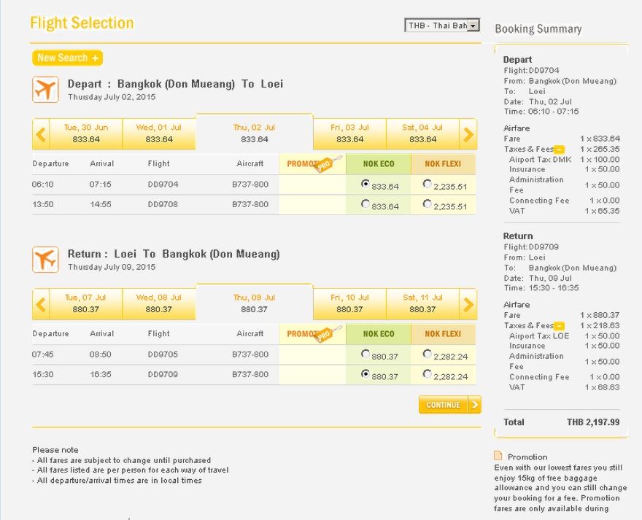Choose Wed, 08 Jul return date tab

(x=159, y=304)
